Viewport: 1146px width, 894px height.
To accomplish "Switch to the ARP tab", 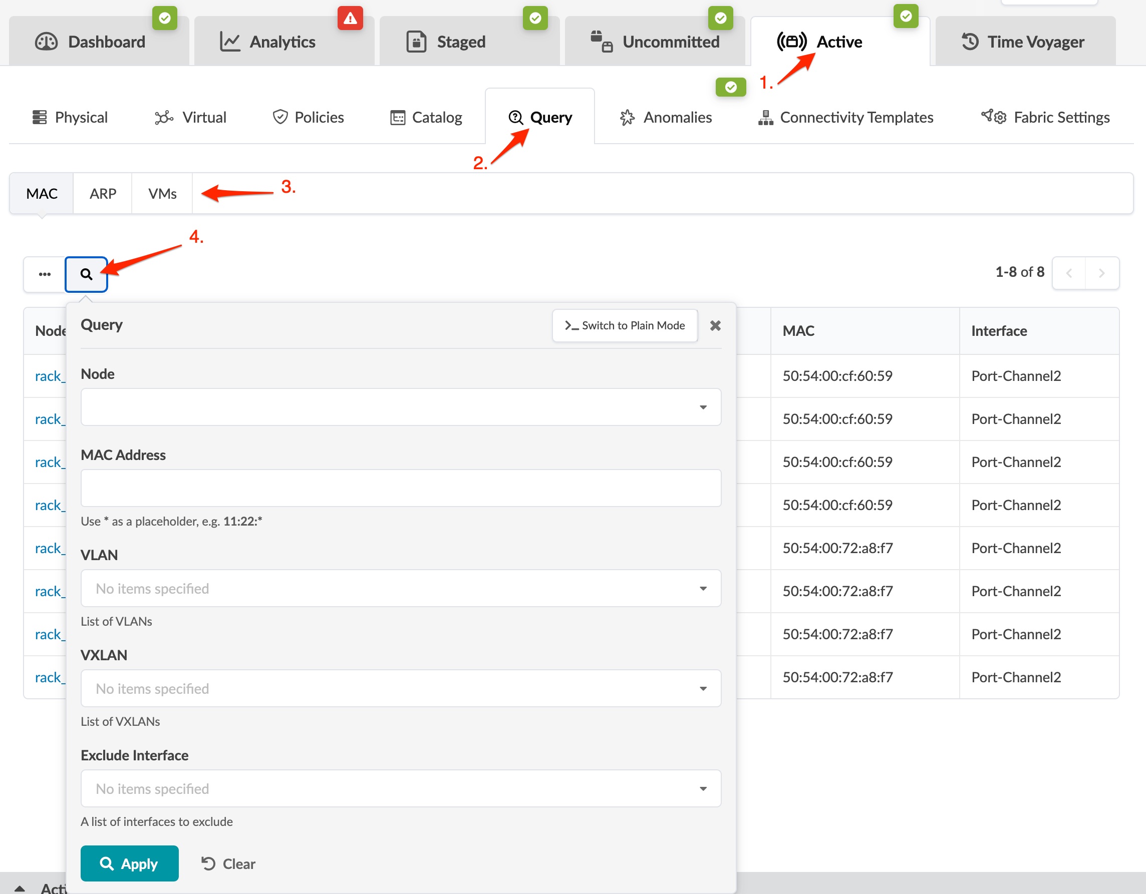I will point(102,194).
